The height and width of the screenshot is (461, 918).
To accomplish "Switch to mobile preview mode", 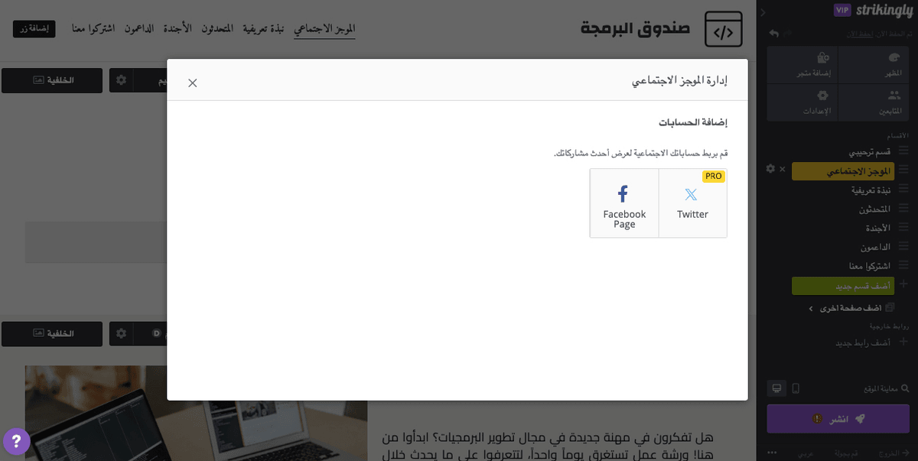I will tap(796, 389).
